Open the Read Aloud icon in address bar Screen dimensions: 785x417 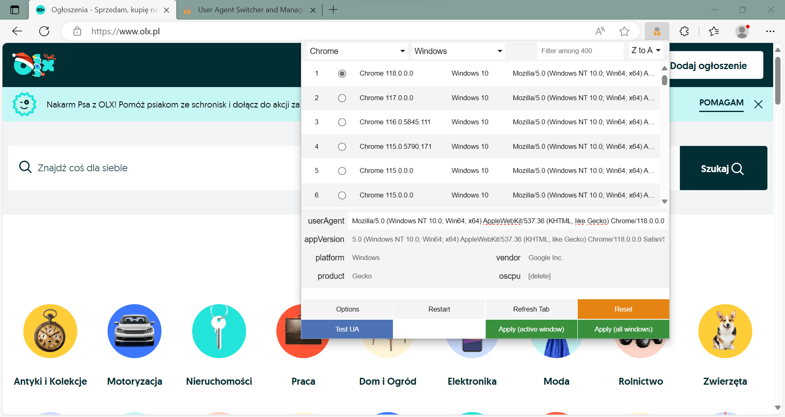click(600, 31)
